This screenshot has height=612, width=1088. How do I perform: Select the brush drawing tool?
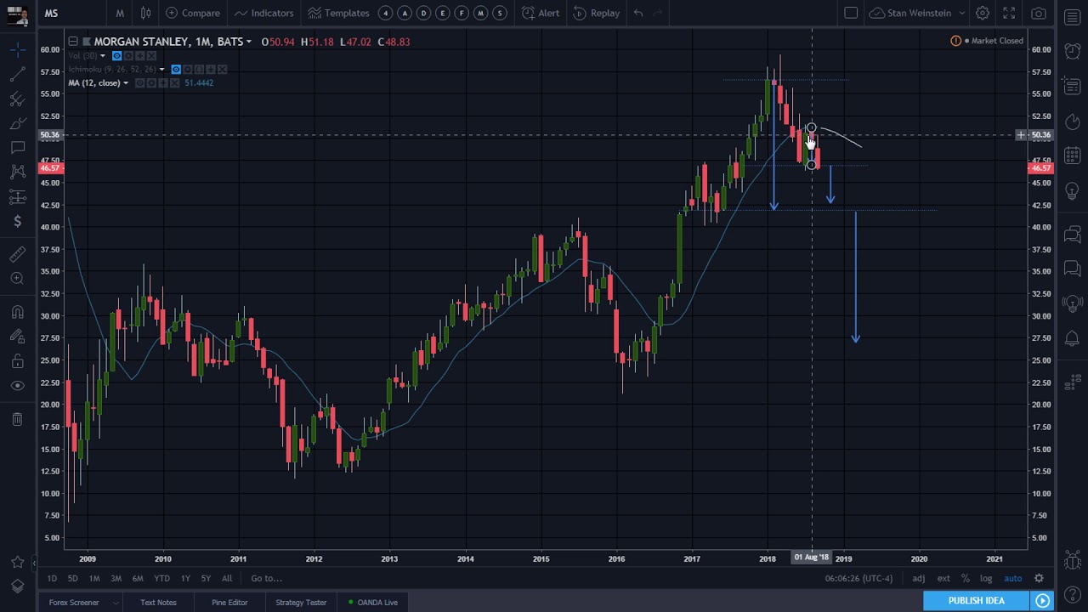click(x=17, y=124)
